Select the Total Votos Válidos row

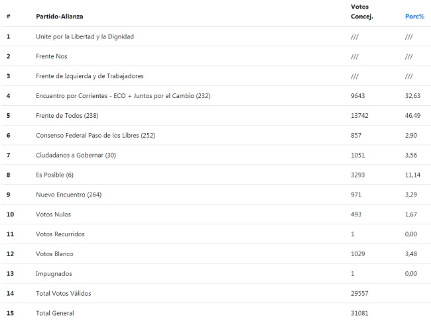(x=216, y=293)
